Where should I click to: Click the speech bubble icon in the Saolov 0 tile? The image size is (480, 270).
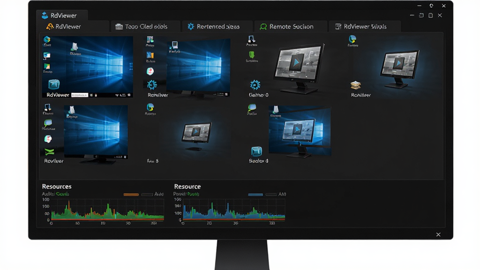coord(252,107)
